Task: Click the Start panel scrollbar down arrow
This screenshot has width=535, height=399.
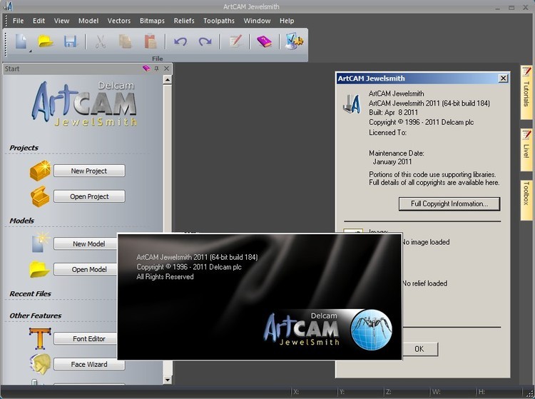Action: click(167, 380)
